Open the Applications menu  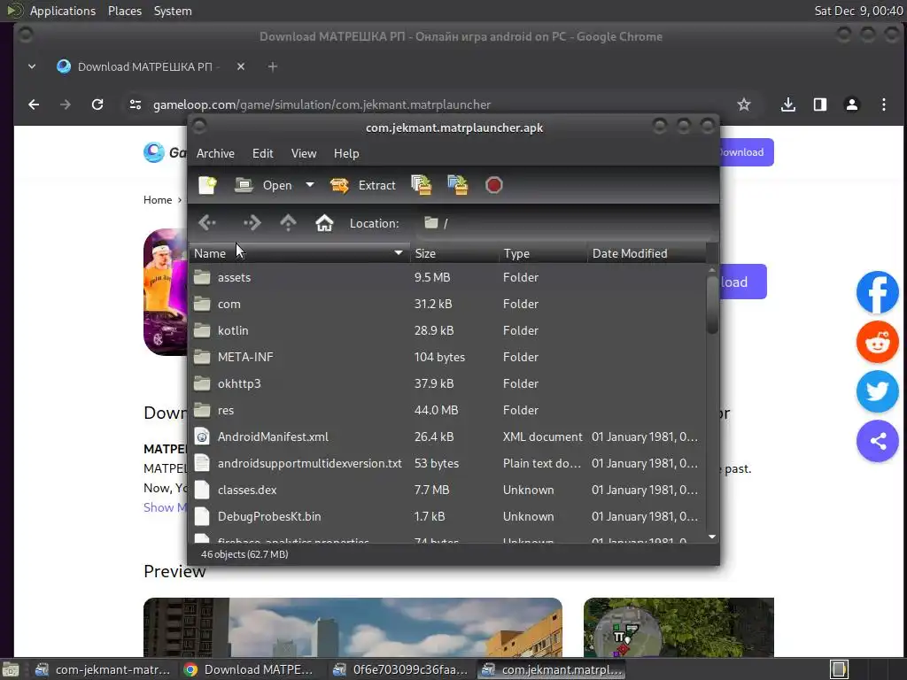(x=63, y=11)
